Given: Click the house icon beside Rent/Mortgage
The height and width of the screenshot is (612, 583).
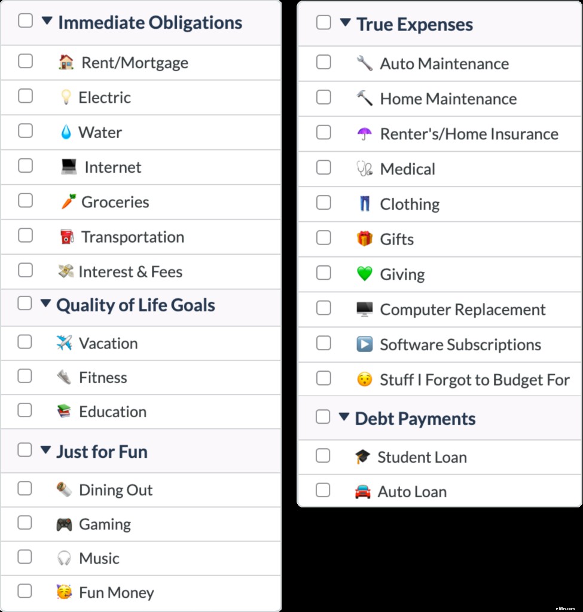Looking at the screenshot, I should click(66, 62).
